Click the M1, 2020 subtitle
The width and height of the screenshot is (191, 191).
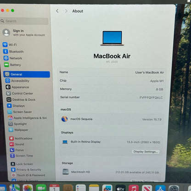(112, 62)
